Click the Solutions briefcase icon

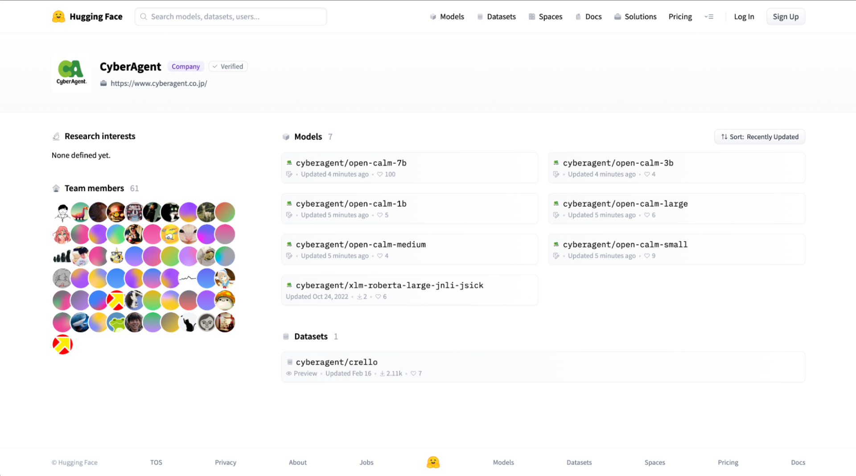pos(617,16)
